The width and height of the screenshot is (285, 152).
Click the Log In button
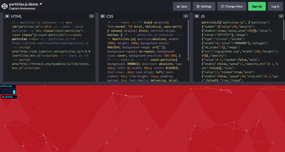(275, 6)
